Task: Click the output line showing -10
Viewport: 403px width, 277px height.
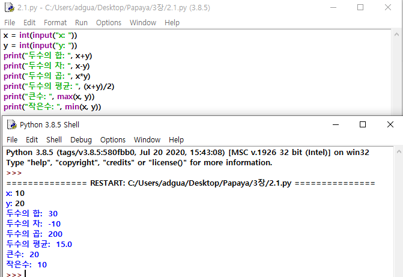Action: (x=34, y=224)
